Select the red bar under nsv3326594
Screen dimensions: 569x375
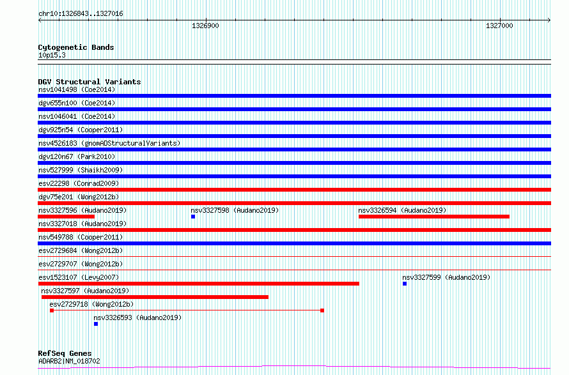434,217
